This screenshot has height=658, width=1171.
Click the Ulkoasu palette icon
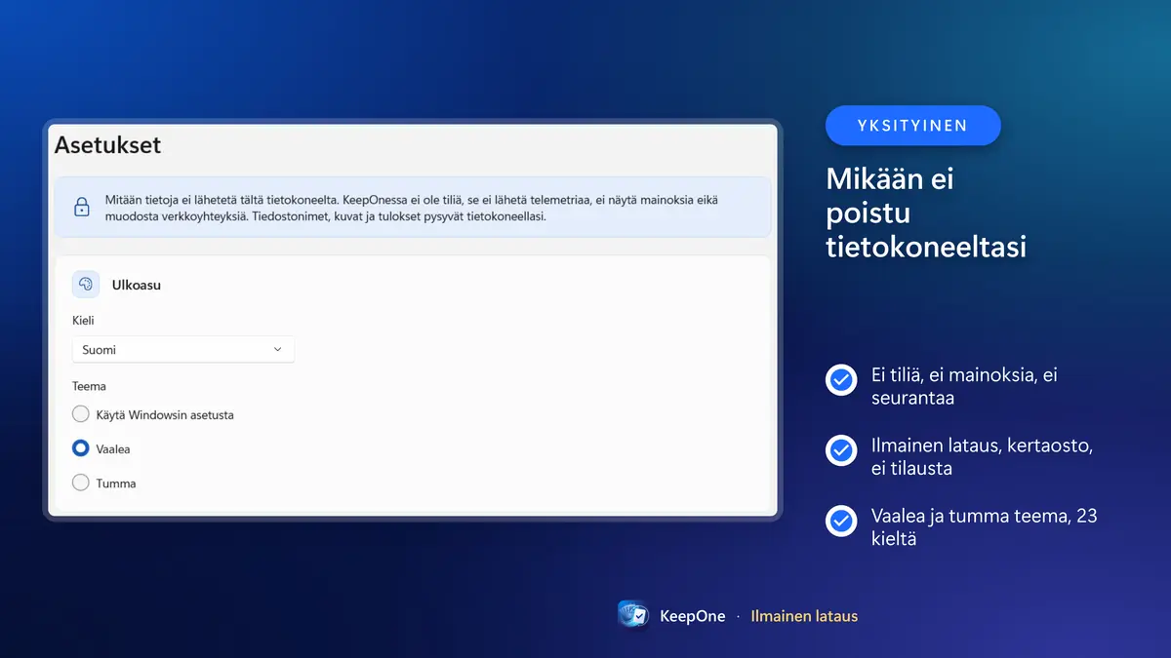click(86, 285)
